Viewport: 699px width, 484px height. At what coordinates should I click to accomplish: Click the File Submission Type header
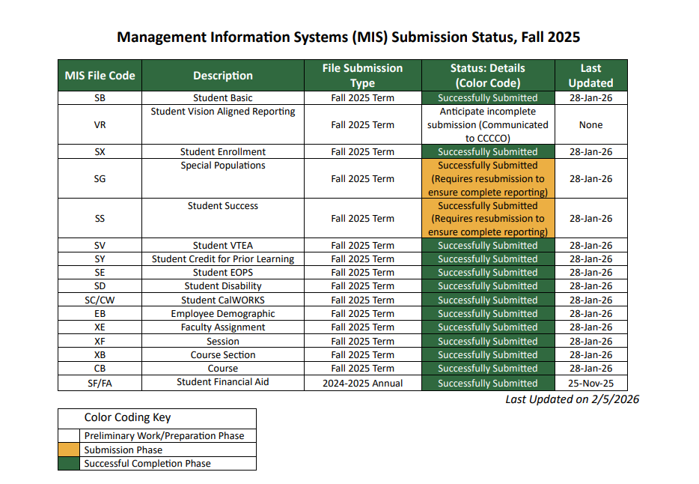click(x=363, y=75)
